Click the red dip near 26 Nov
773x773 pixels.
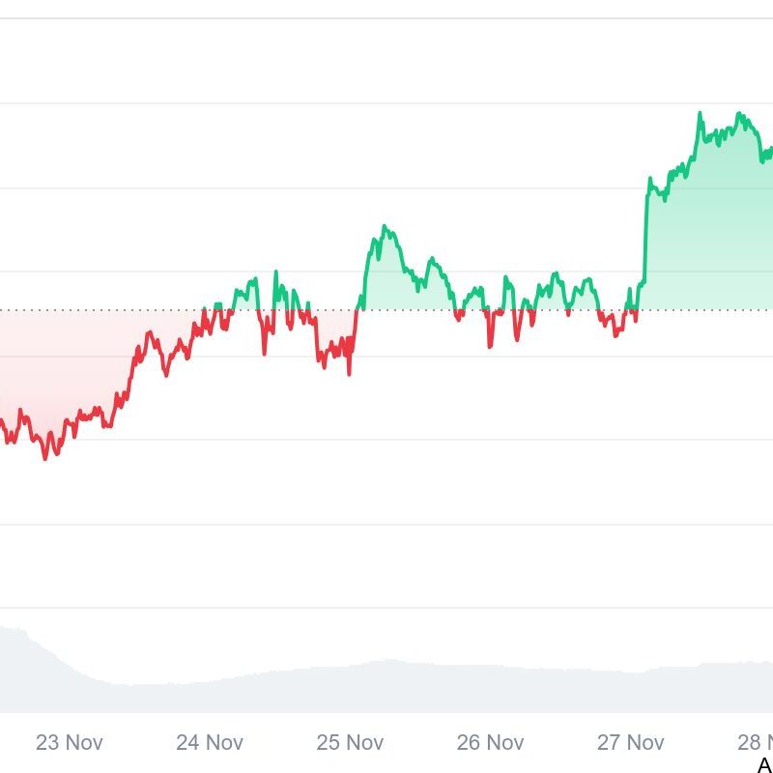(x=490, y=344)
